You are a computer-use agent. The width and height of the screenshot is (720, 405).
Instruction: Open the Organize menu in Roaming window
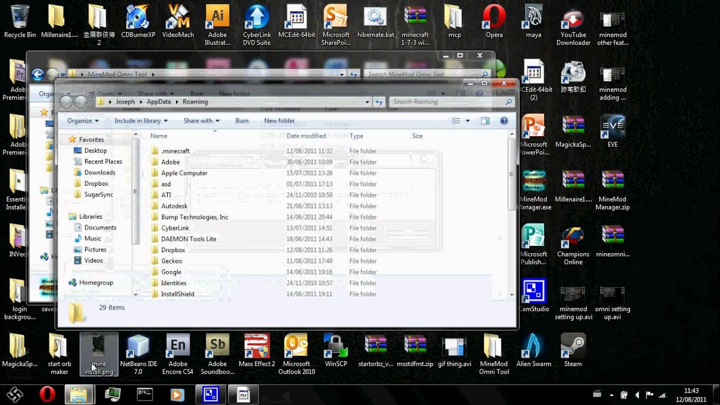[x=83, y=120]
